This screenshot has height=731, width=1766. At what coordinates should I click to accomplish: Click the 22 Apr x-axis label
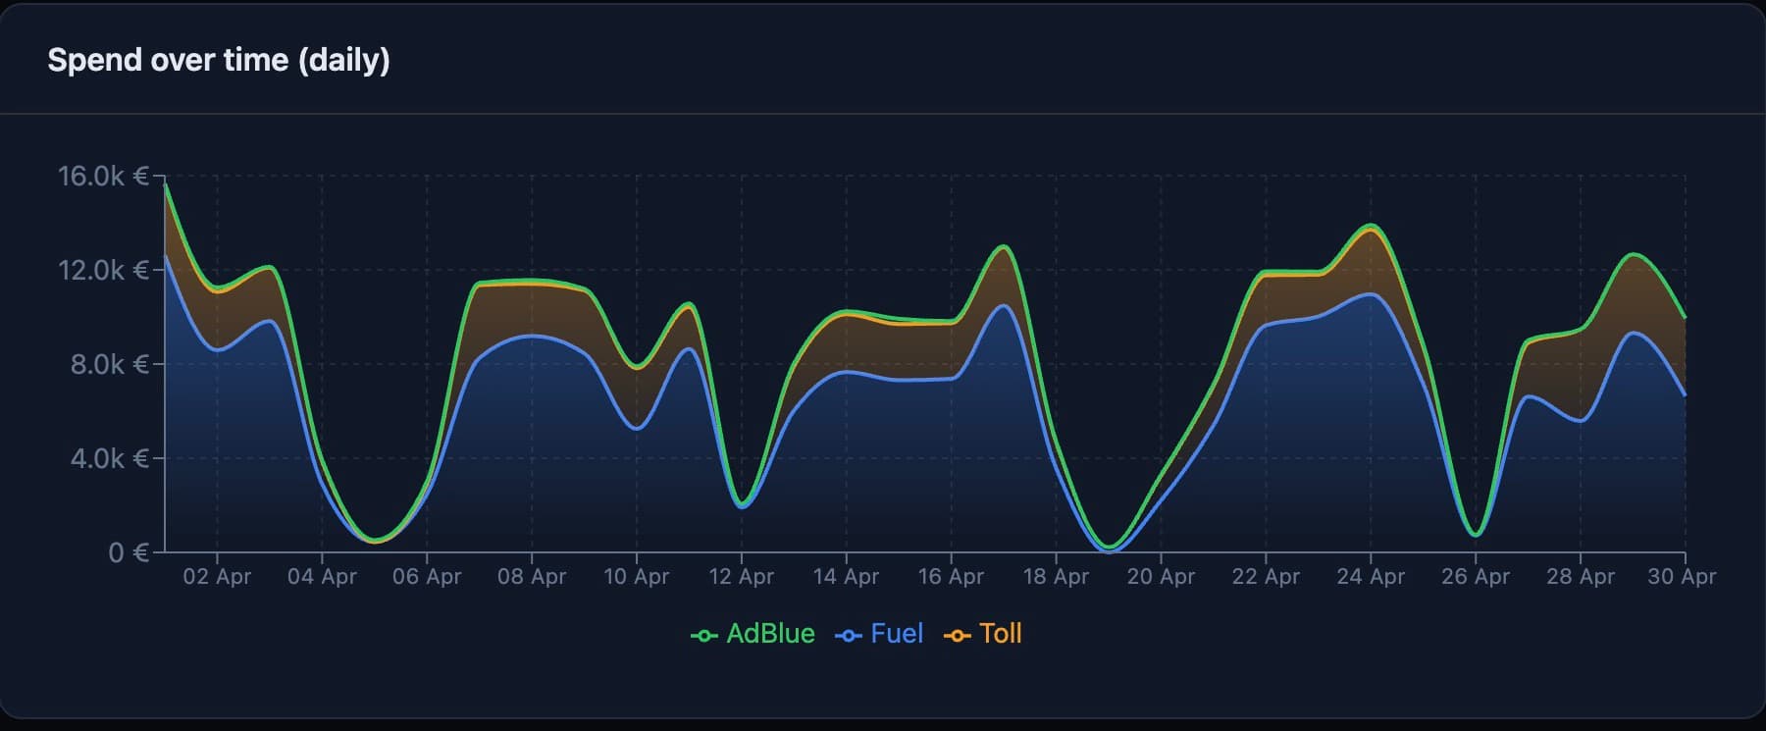coord(1266,577)
